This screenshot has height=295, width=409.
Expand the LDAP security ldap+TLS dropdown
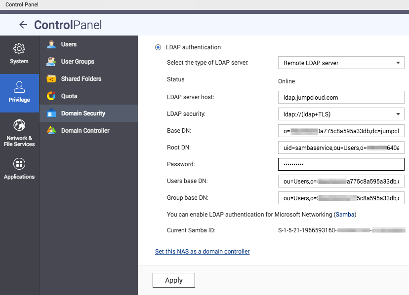click(x=341, y=114)
